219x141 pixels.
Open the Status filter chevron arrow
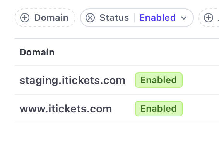(184, 18)
